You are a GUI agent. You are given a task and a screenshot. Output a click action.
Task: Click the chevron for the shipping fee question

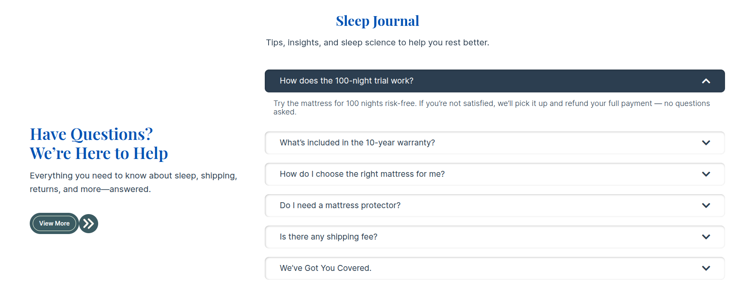coord(706,237)
